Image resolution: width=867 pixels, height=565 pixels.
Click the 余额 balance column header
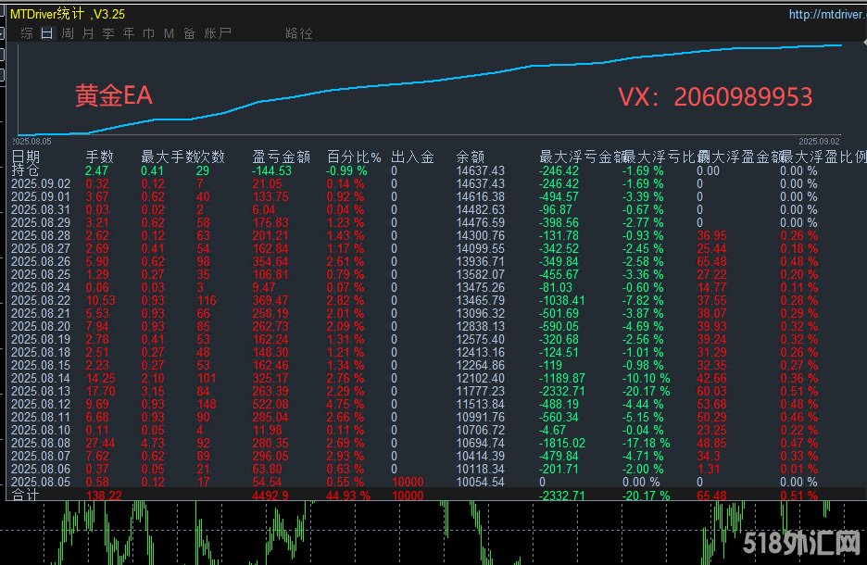(x=471, y=157)
